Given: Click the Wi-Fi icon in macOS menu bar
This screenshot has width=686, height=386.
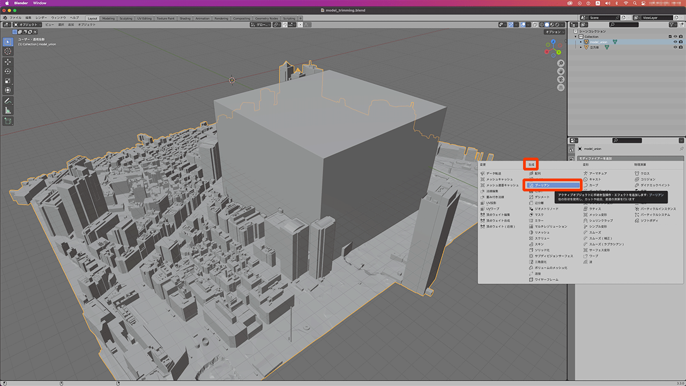Looking at the screenshot, I should 625,3.
